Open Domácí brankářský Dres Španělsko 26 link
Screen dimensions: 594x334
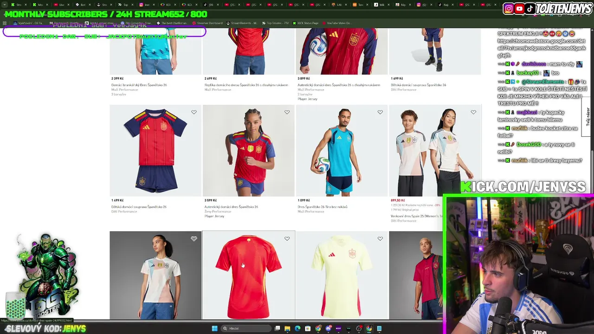[x=139, y=85]
